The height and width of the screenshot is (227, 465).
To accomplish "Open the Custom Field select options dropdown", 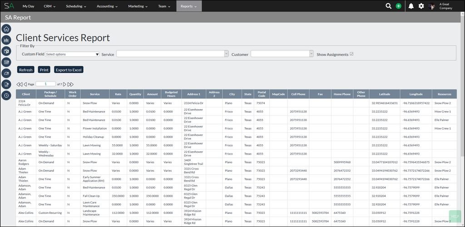I will click(x=72, y=54).
